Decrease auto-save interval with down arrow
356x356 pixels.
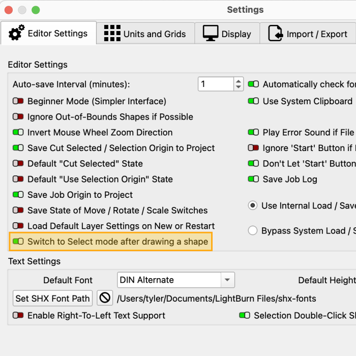239,87
